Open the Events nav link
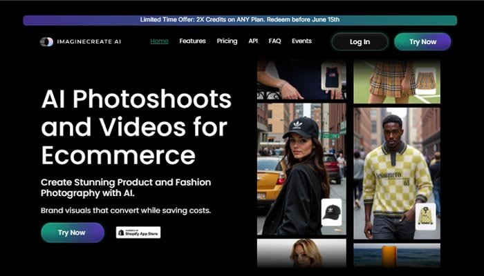 point(301,41)
